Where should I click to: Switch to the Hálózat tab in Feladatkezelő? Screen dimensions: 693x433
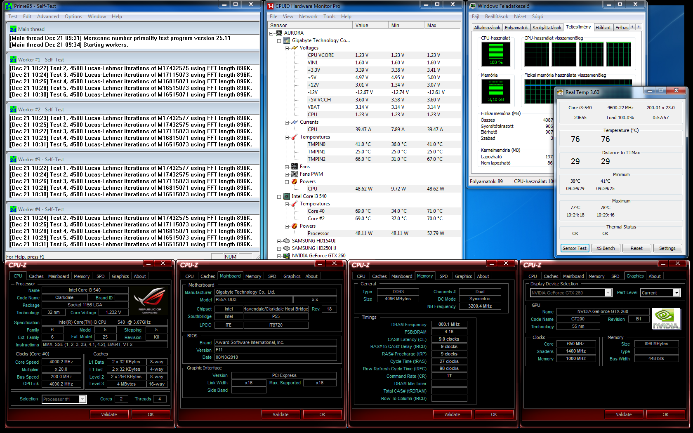[603, 28]
